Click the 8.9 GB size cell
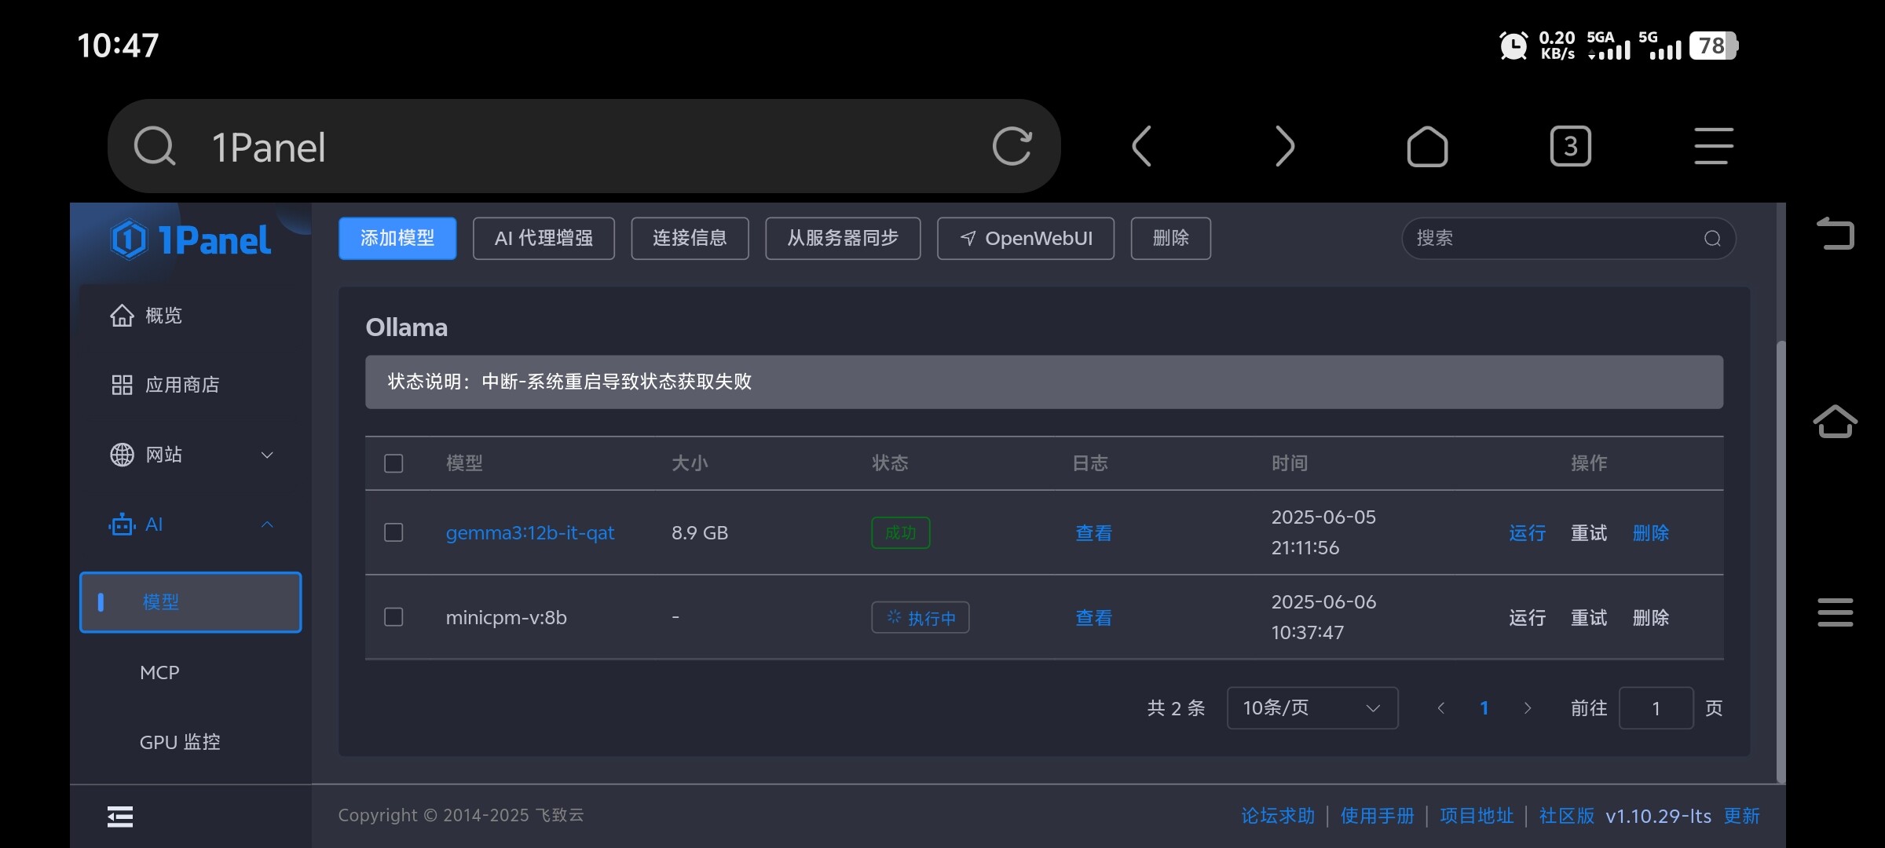The width and height of the screenshot is (1885, 848). click(x=700, y=533)
